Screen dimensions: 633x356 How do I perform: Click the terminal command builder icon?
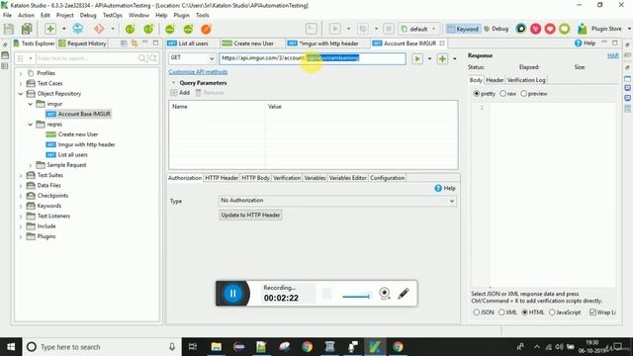click(x=312, y=29)
